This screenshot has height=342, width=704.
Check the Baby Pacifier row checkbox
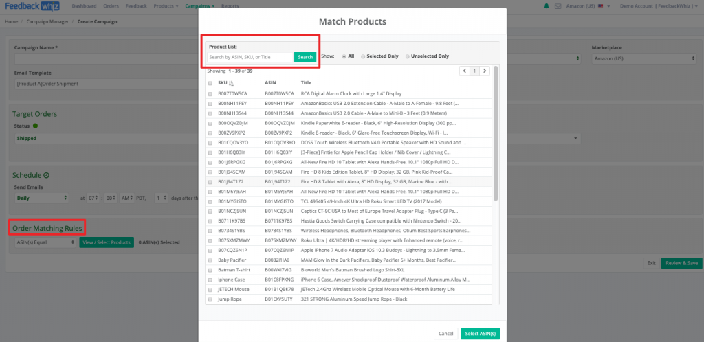210,260
